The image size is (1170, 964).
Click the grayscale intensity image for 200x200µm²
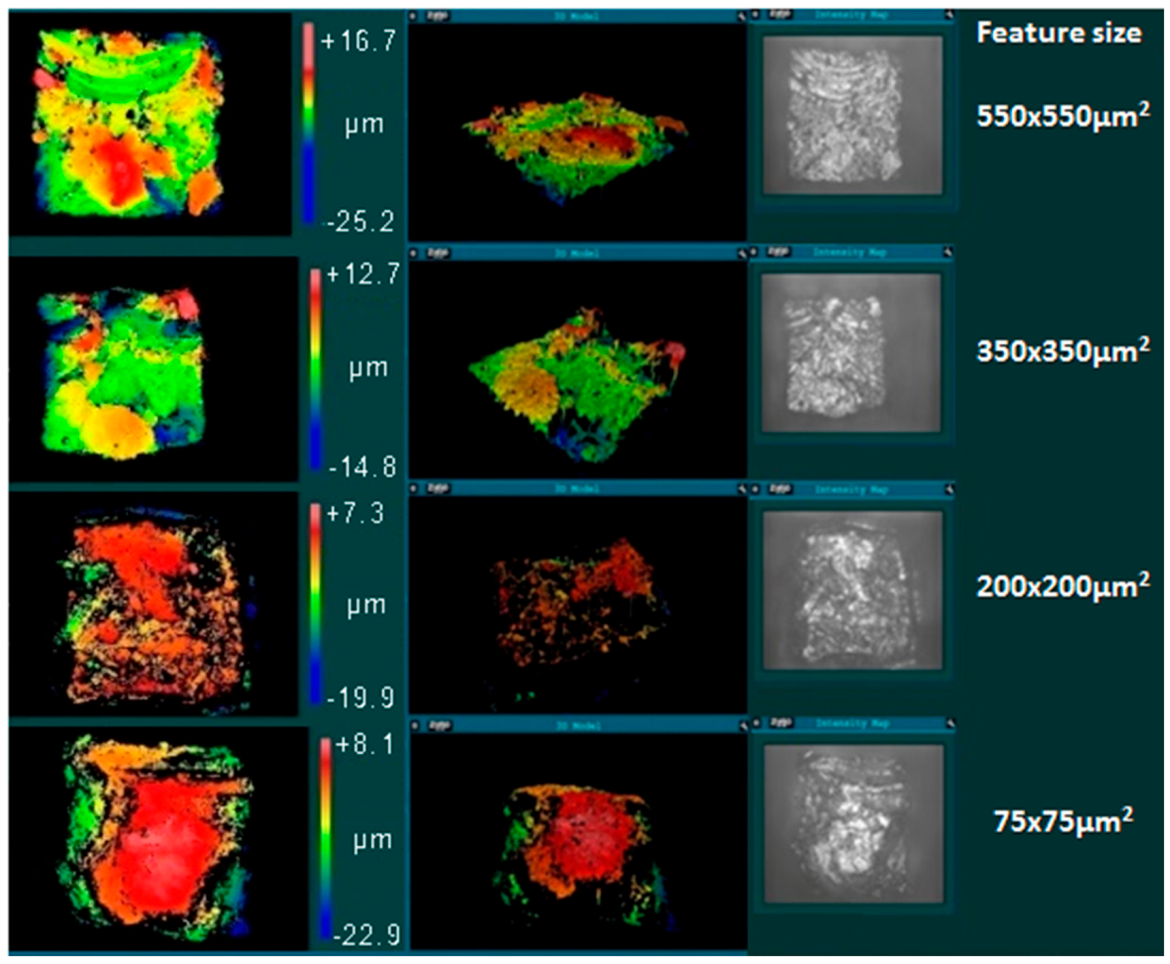pos(852,590)
